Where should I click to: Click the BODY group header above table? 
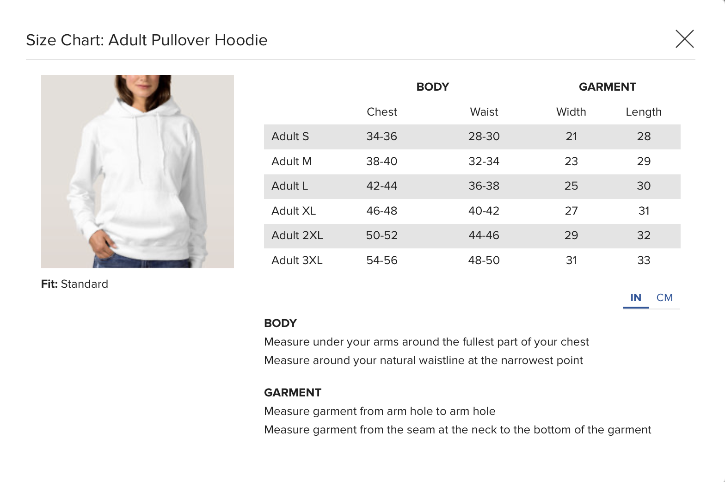[x=432, y=87]
